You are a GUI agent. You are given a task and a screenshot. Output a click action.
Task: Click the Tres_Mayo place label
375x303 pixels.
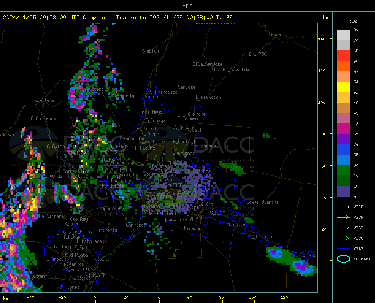[151, 112]
